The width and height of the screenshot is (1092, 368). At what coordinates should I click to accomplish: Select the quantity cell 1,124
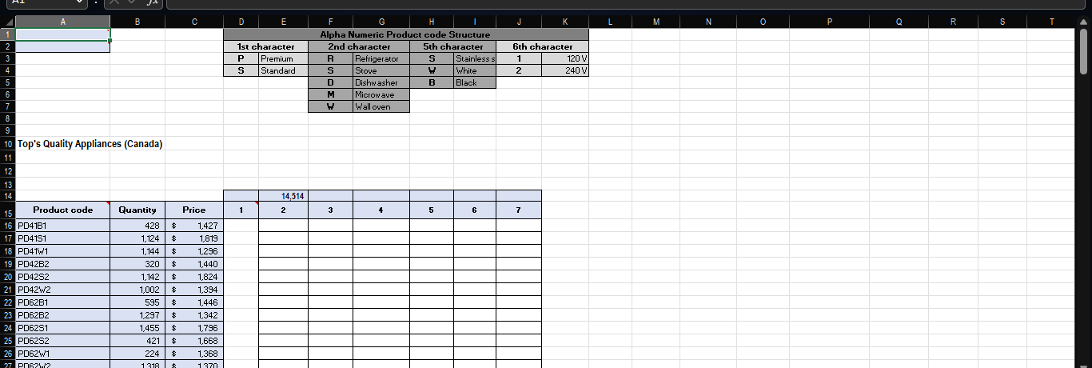137,238
